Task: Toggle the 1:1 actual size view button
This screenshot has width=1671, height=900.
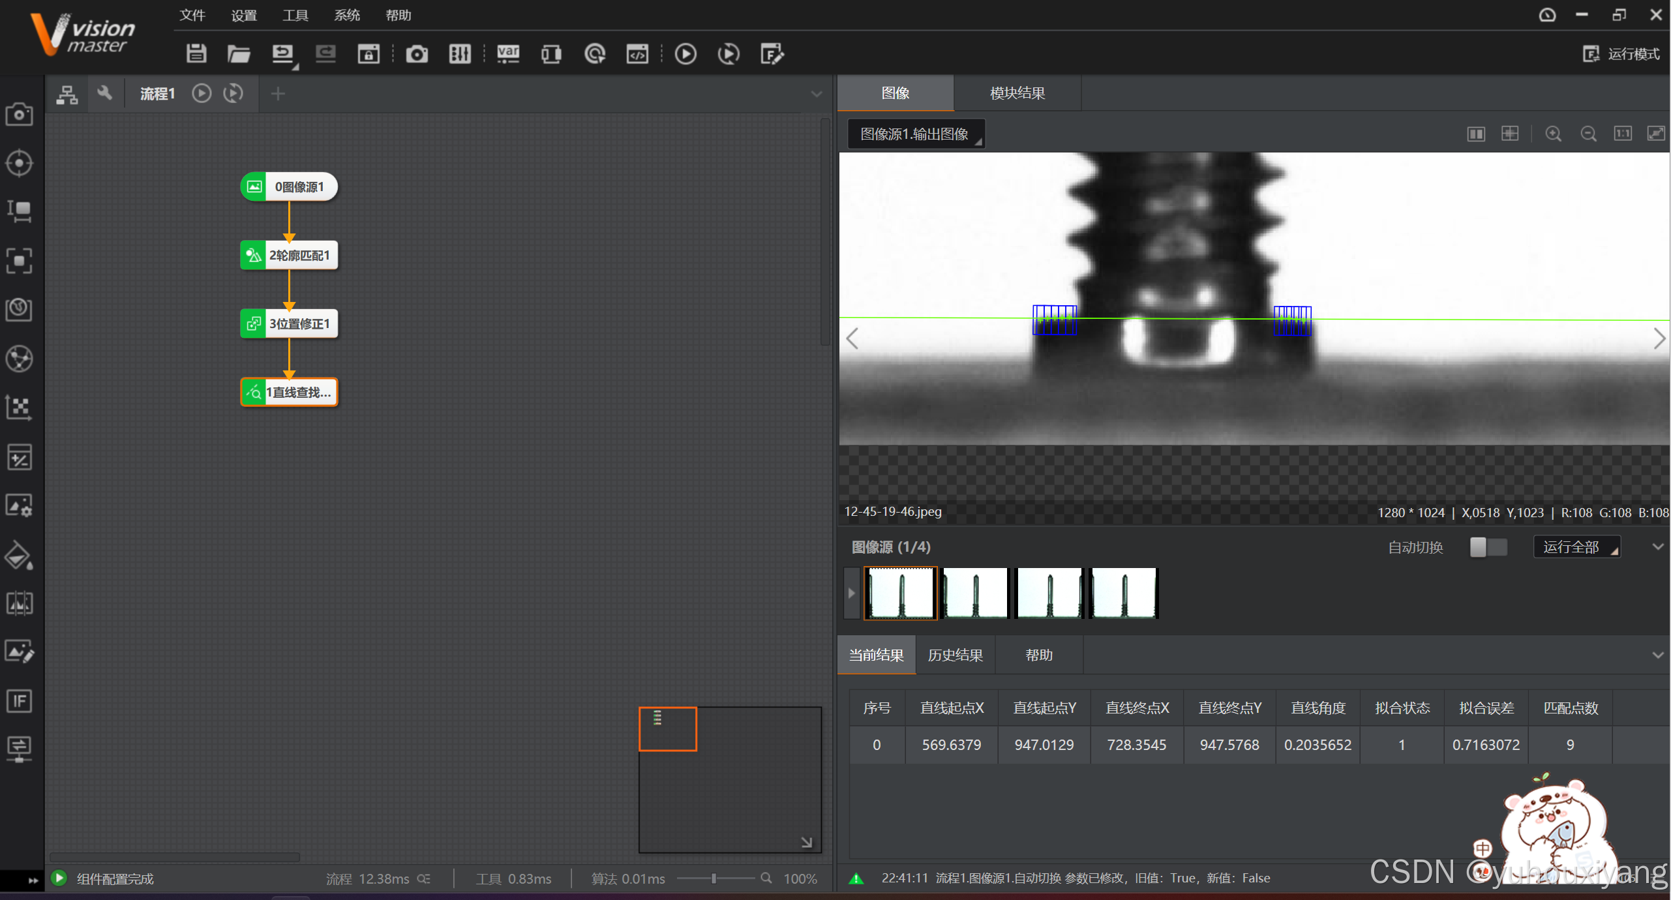Action: [1623, 134]
